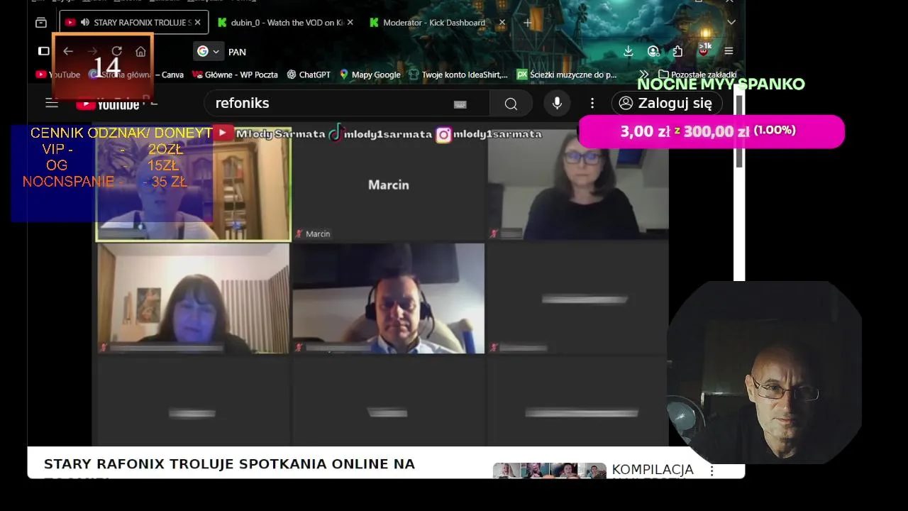Open the Strona główna – Canva bookmark
908x511 pixels.
click(x=137, y=75)
